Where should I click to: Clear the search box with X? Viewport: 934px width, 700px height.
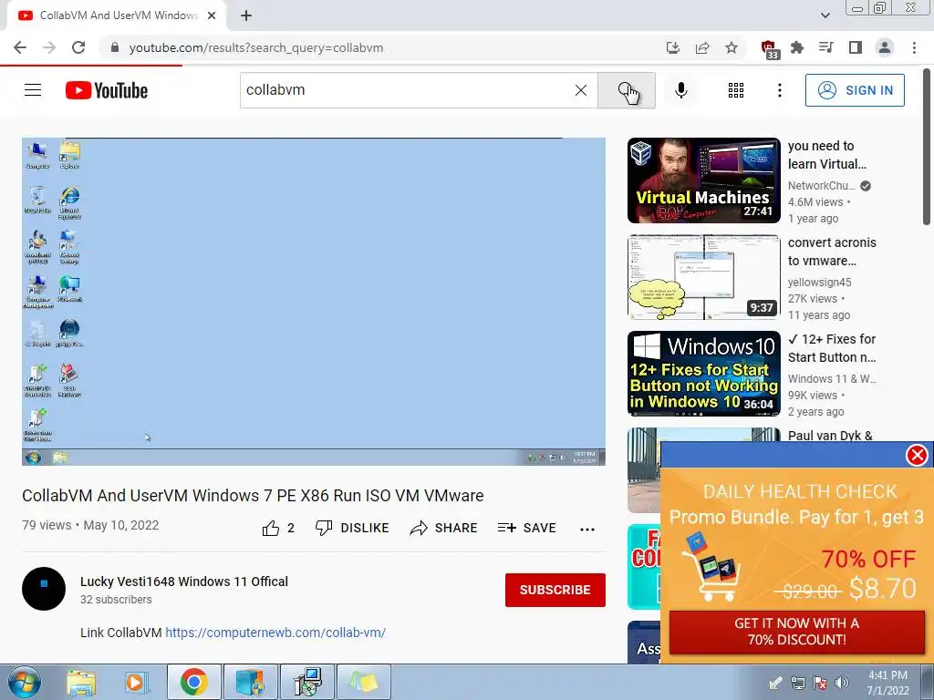[x=581, y=90]
